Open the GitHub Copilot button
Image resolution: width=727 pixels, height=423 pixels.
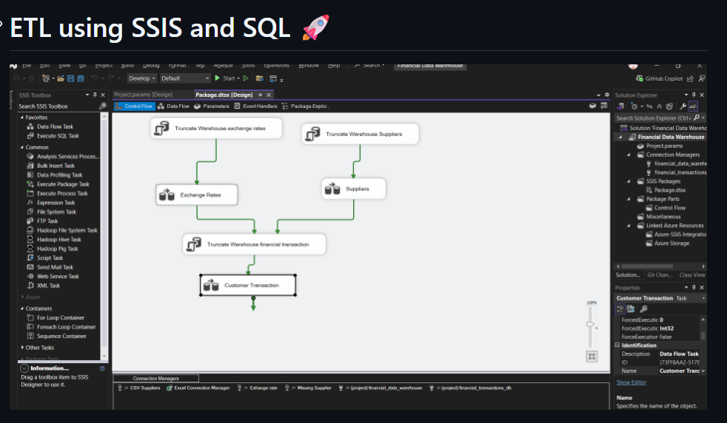pos(660,78)
